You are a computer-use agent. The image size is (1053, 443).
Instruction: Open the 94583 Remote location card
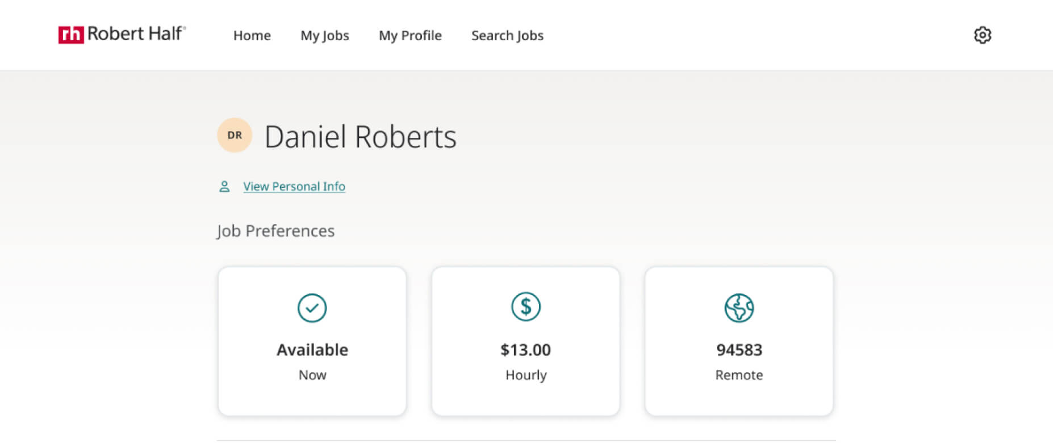point(739,341)
